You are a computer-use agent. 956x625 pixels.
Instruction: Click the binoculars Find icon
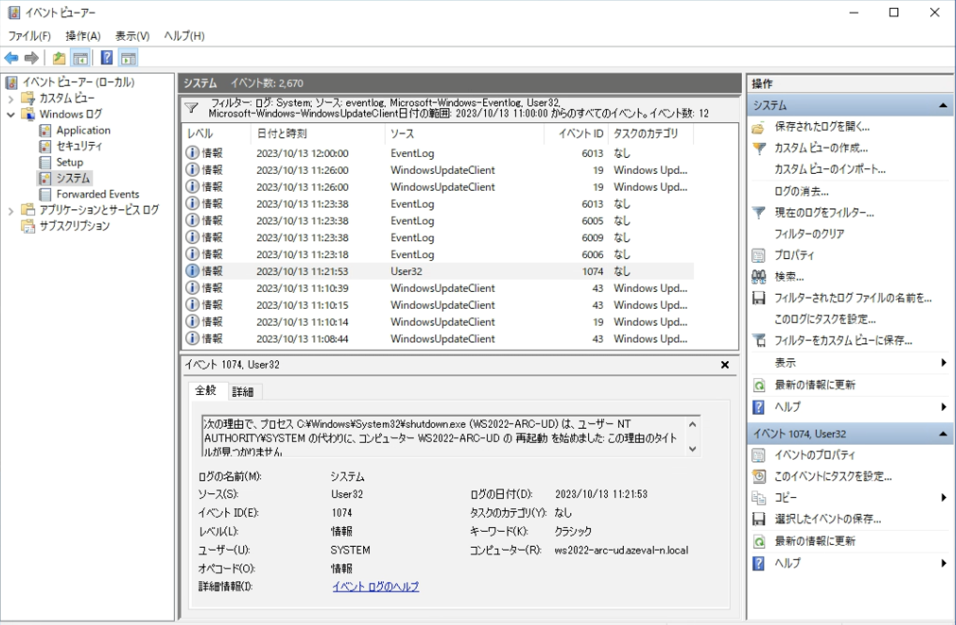[x=758, y=277]
